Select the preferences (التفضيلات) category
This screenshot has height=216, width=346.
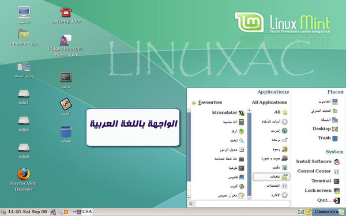tap(277, 186)
